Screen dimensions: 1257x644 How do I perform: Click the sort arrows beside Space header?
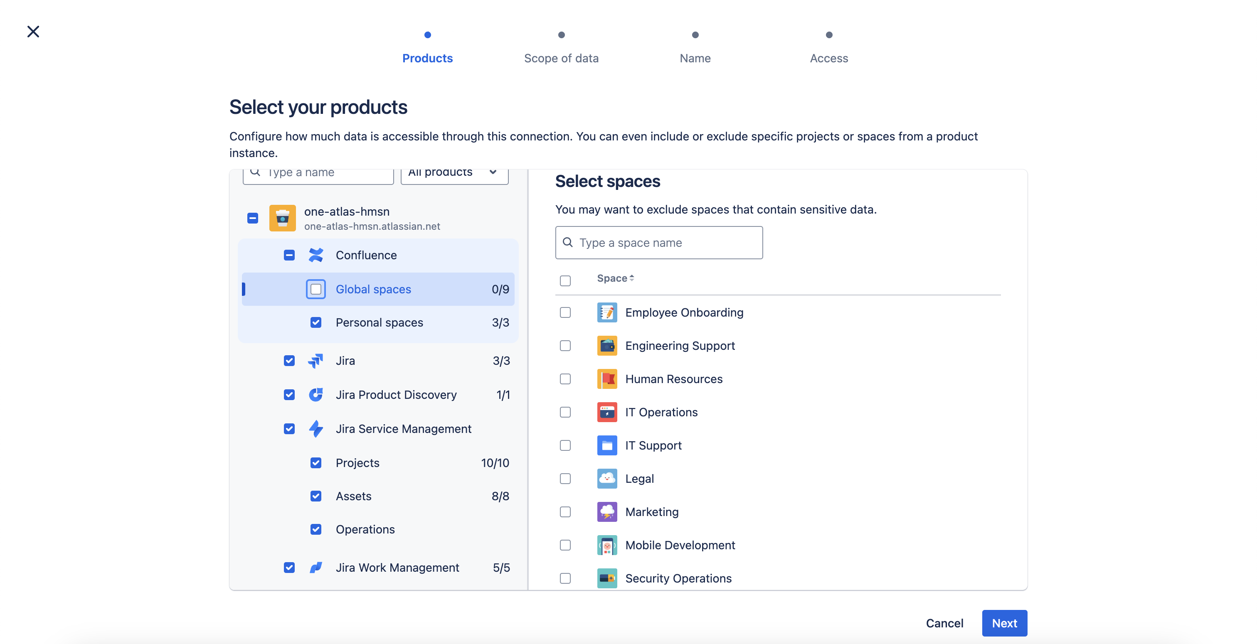click(x=631, y=278)
